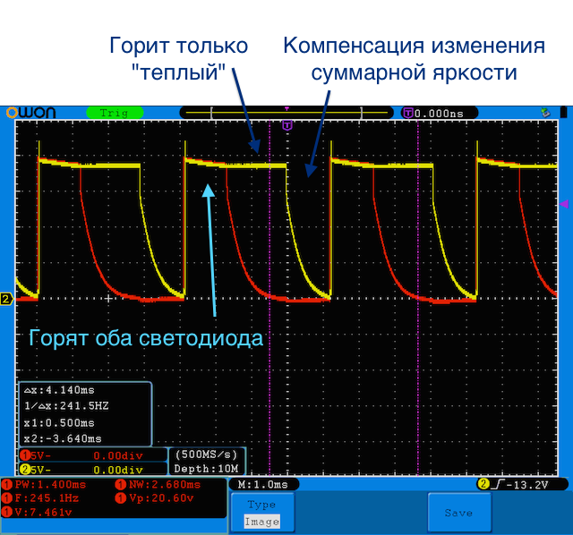Click the channel 1 5V scale box
This screenshot has width=573, height=535.
coord(93,455)
